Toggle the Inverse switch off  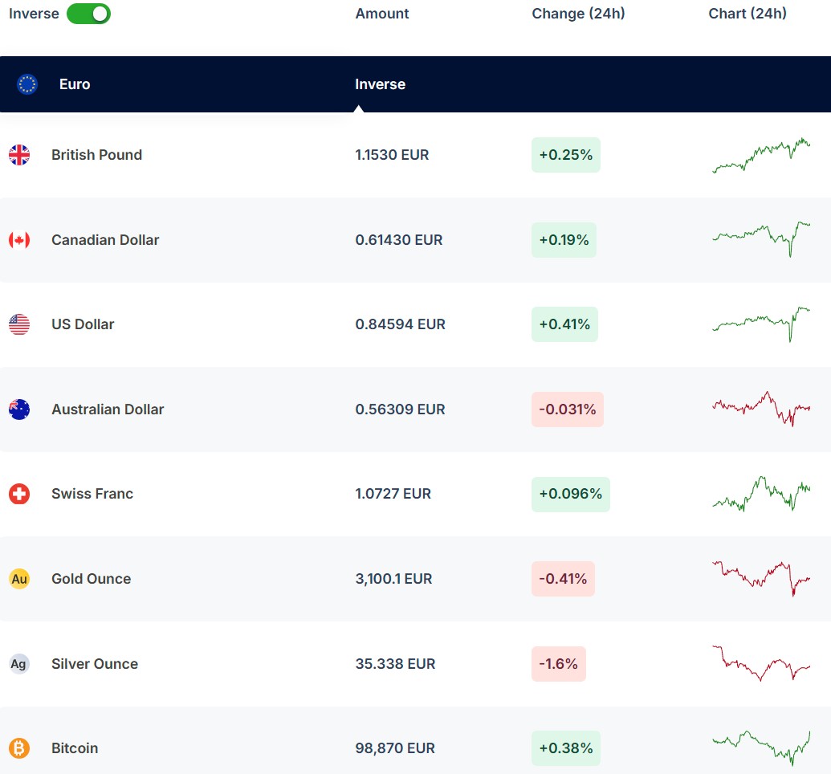pyautogui.click(x=88, y=14)
